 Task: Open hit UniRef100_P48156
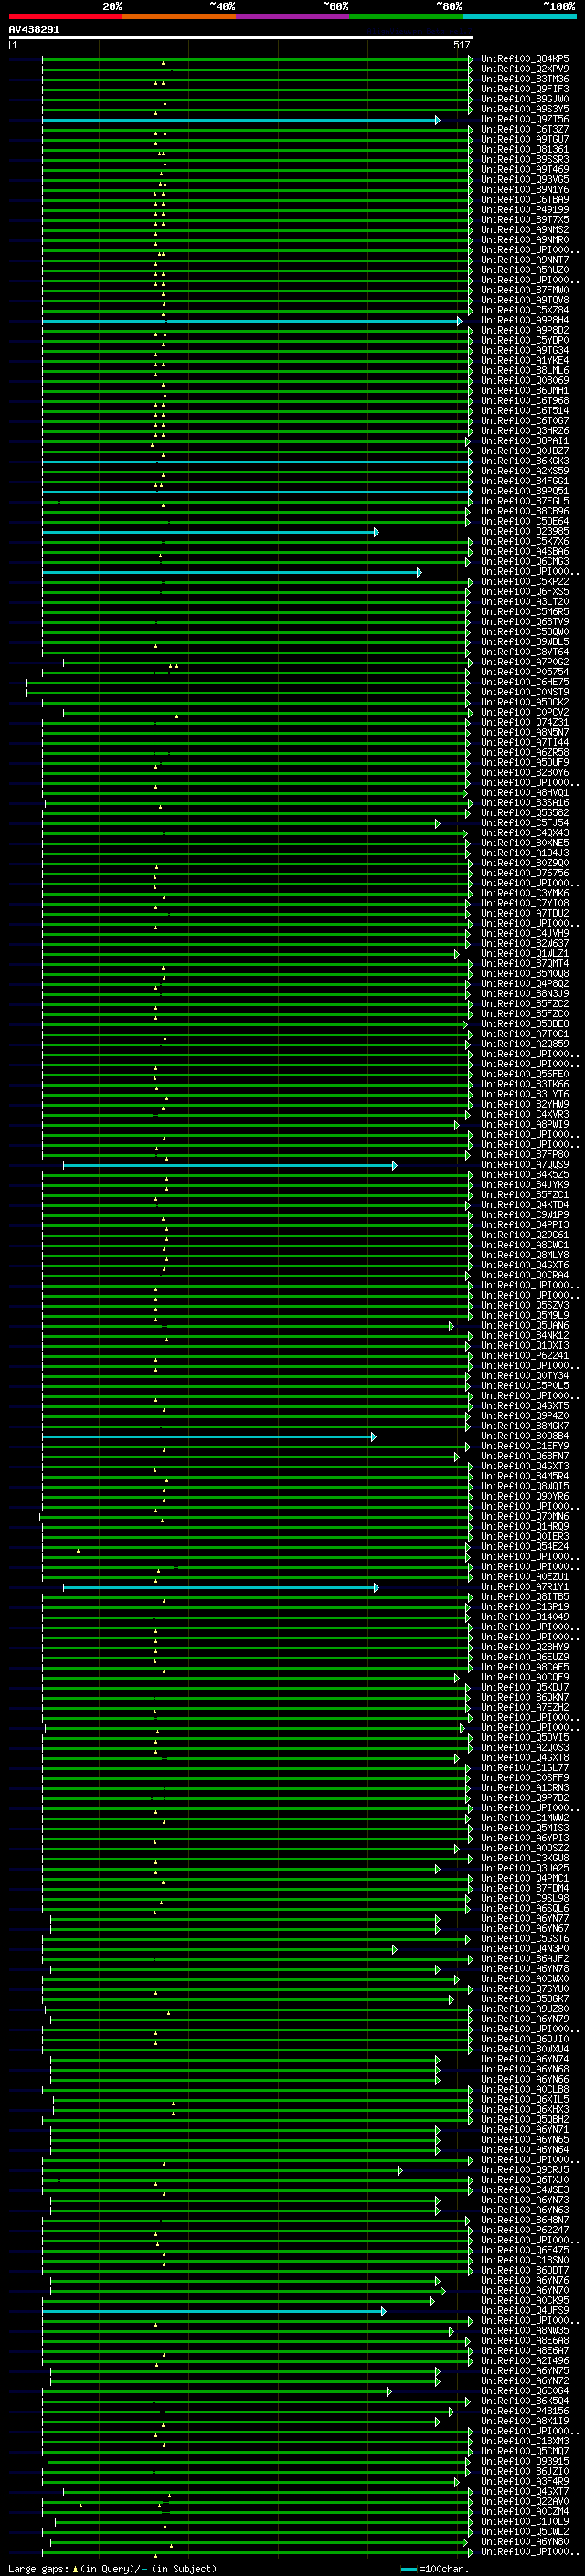point(525,2411)
